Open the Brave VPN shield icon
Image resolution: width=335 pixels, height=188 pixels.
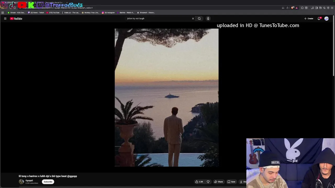(x=328, y=8)
